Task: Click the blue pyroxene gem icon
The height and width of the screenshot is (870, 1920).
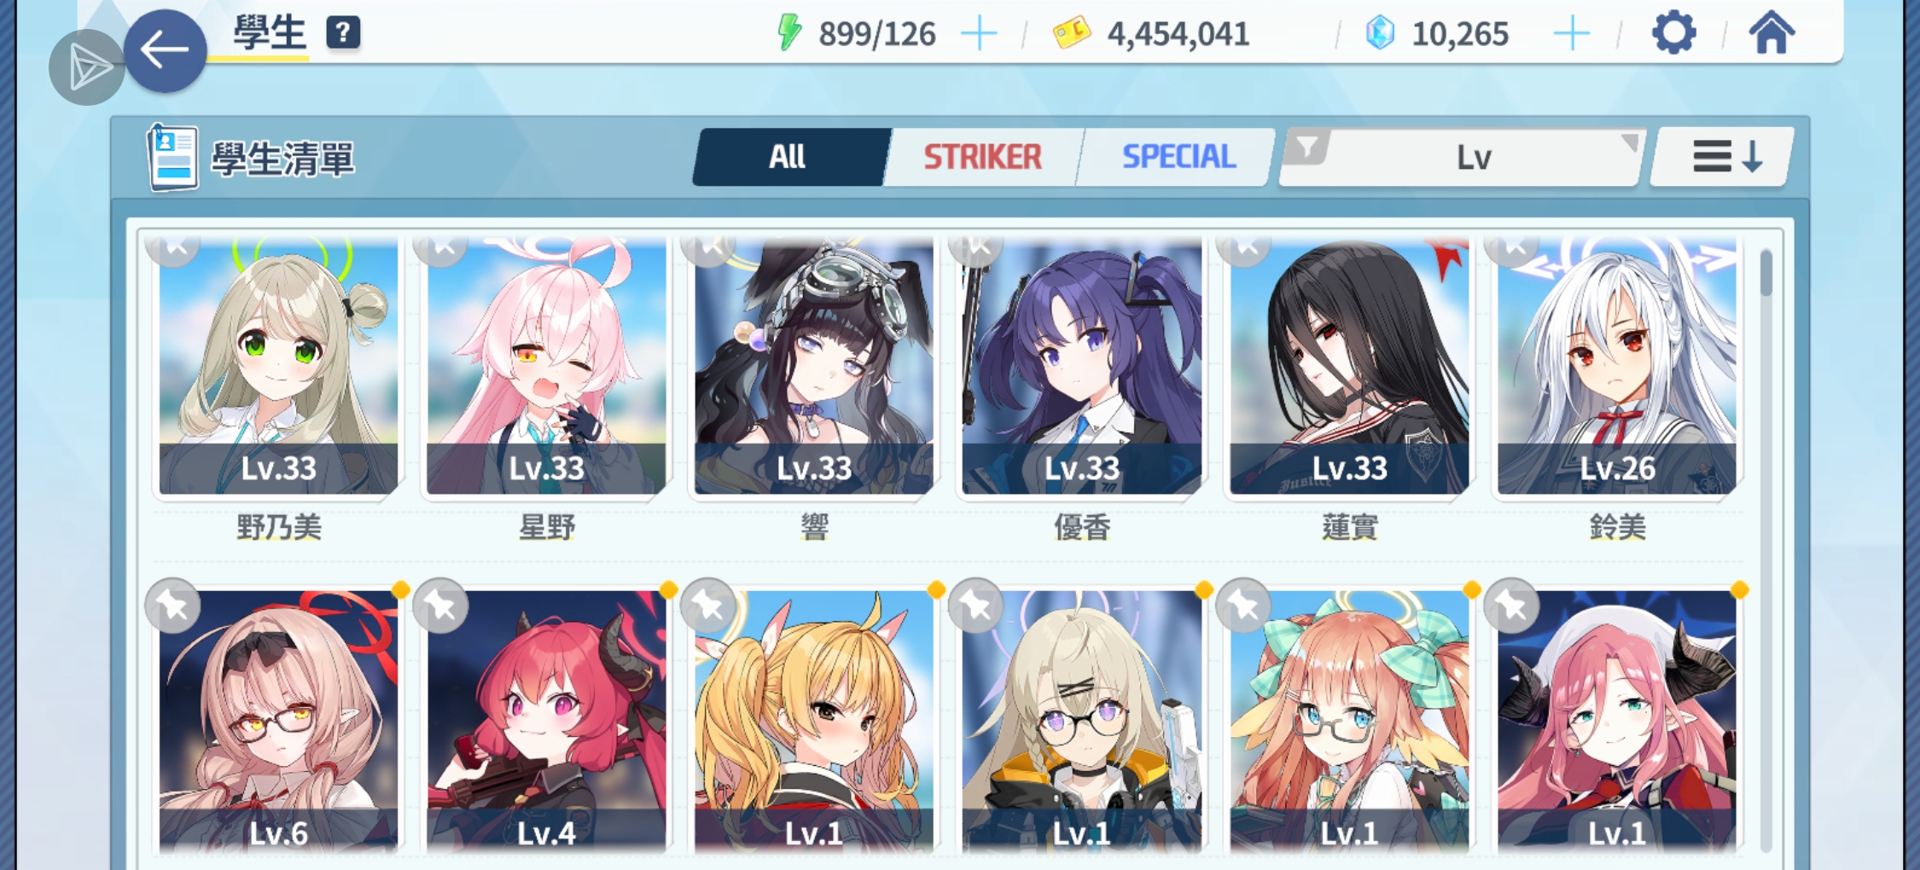Action: click(x=1380, y=33)
